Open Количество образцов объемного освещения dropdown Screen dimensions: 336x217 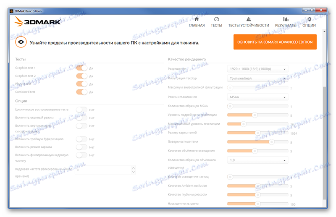pos(257,160)
